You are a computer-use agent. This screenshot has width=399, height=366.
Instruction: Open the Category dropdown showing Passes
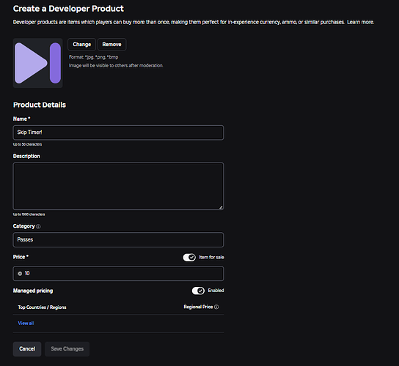tap(118, 239)
